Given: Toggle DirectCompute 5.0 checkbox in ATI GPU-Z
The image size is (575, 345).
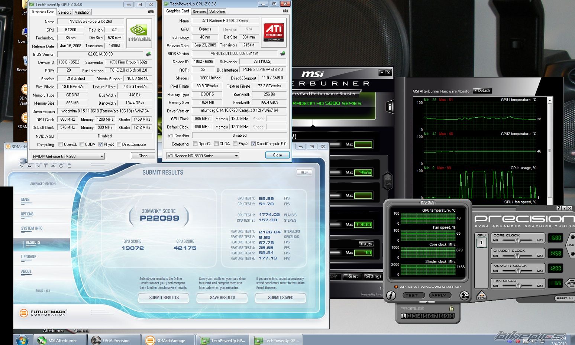Looking at the screenshot, I should click(x=253, y=144).
